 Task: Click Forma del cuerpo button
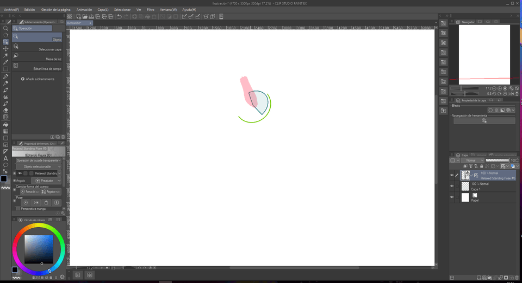(30, 192)
